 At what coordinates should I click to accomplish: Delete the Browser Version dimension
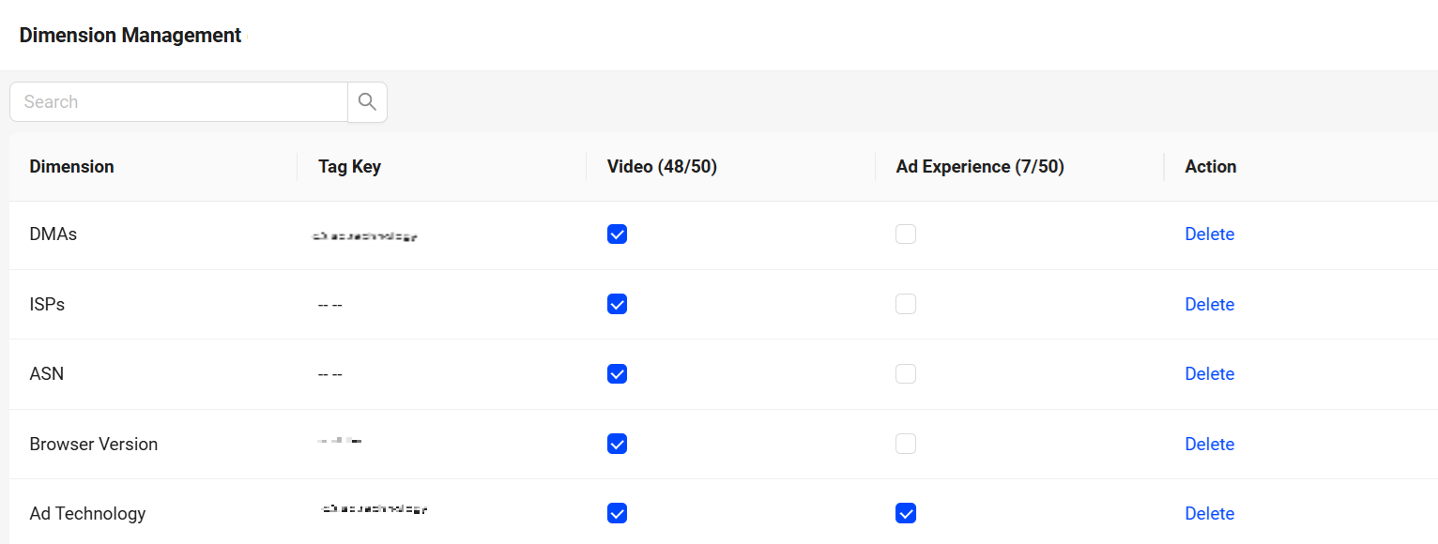1209,444
